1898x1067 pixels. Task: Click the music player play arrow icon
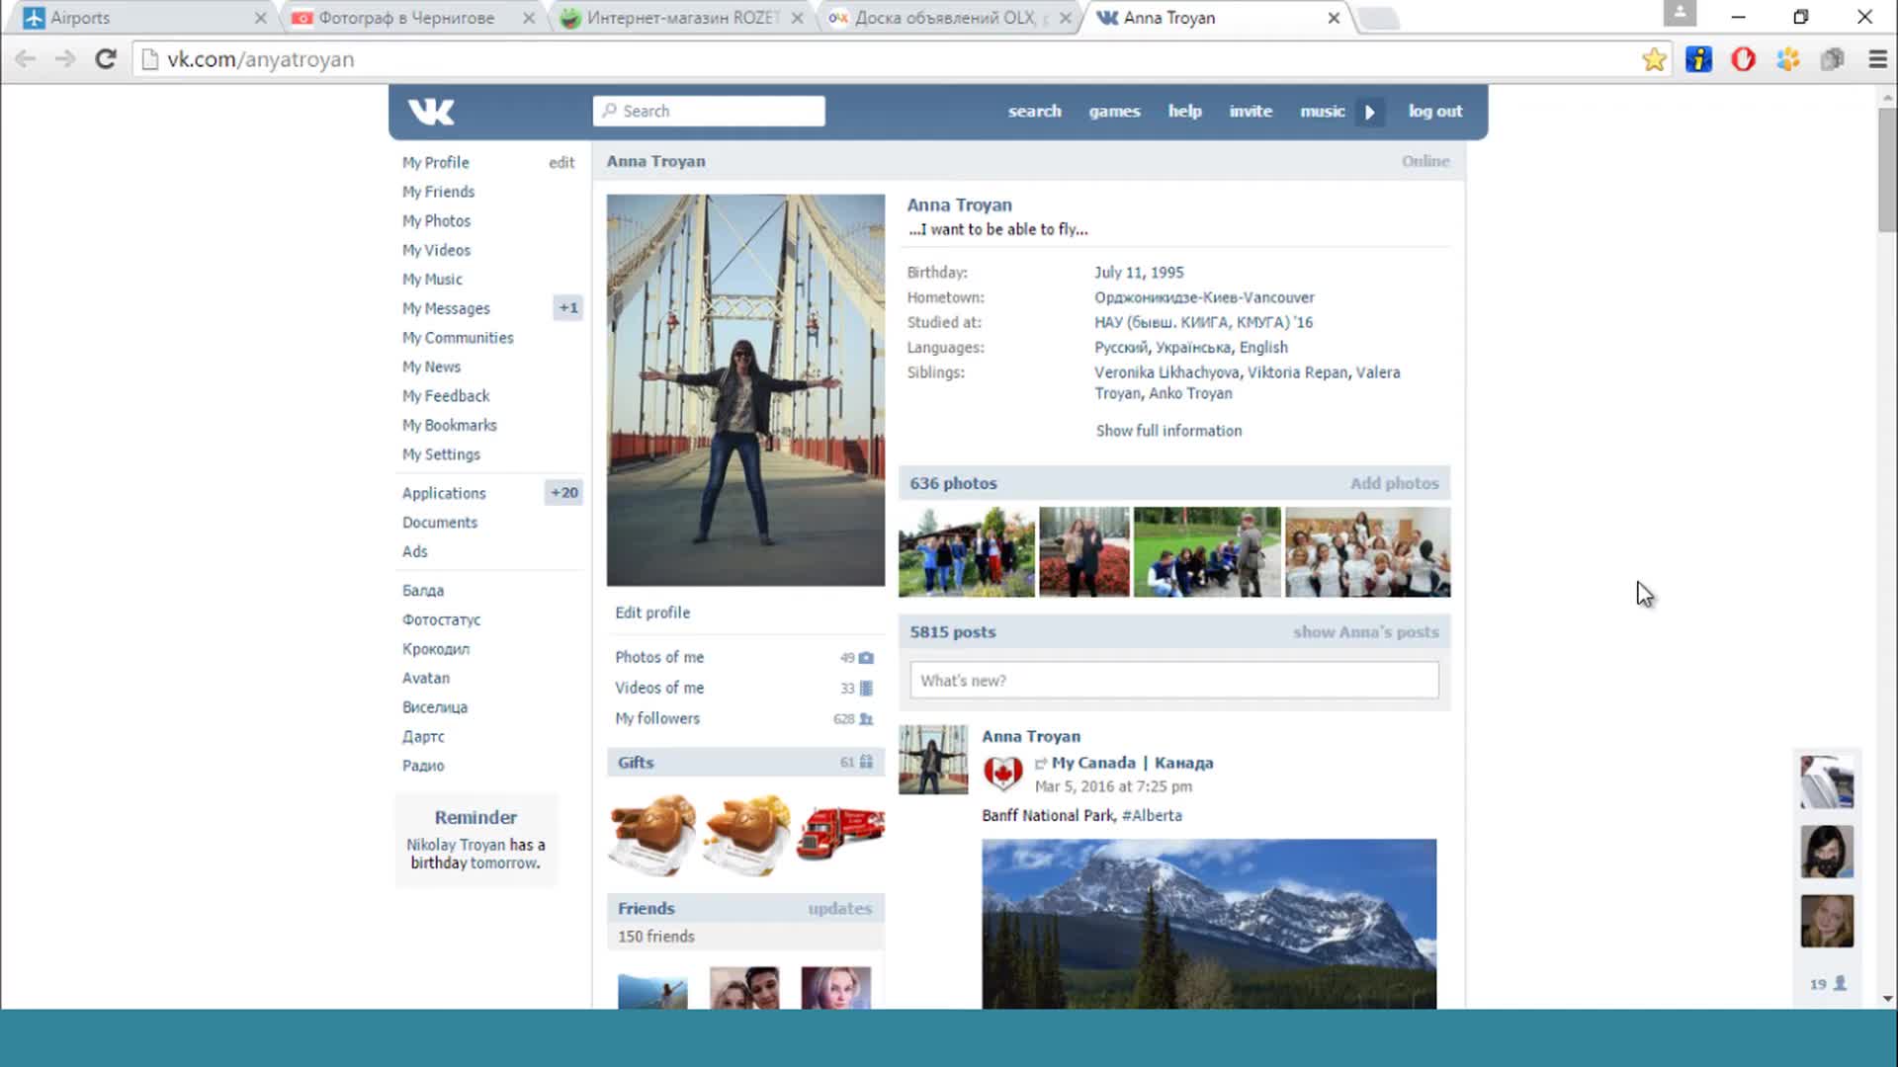[x=1370, y=112]
